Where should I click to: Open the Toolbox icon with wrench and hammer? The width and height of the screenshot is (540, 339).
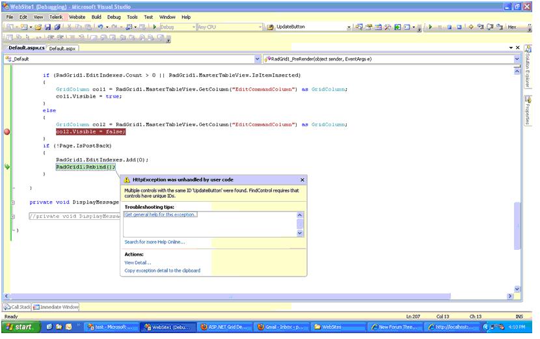(388, 27)
